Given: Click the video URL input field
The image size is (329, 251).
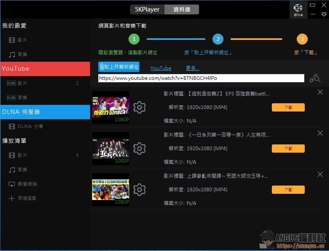Looking at the screenshot, I should point(201,78).
